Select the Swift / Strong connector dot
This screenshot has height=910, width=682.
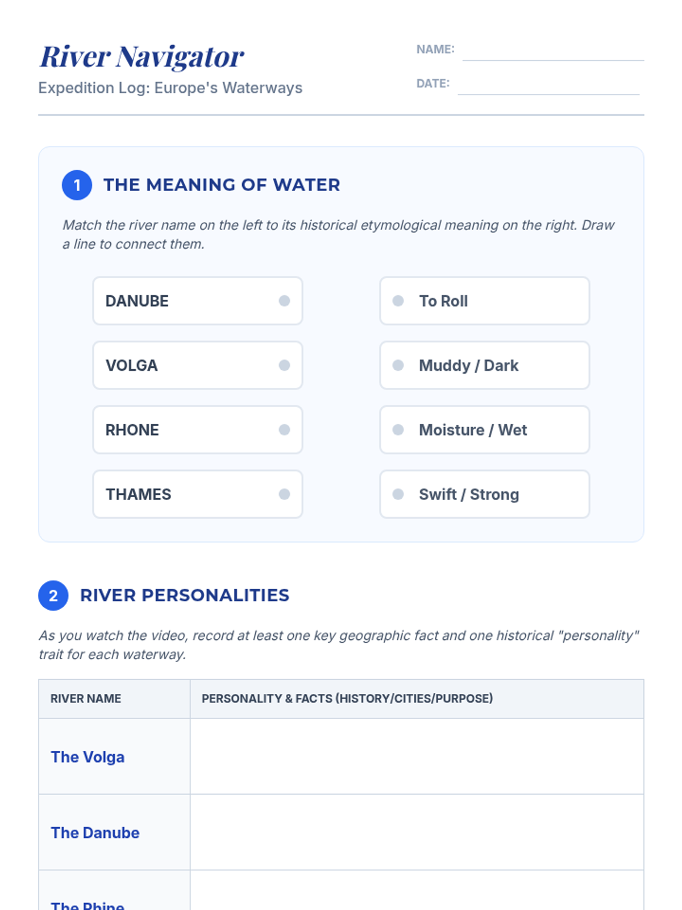click(x=398, y=494)
